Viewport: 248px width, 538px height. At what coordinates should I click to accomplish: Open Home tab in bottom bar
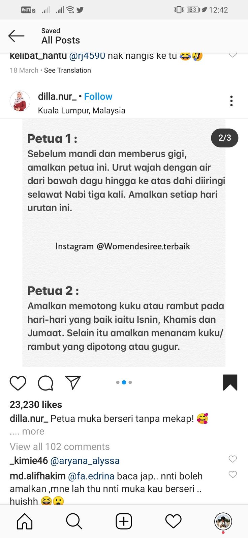click(25, 521)
